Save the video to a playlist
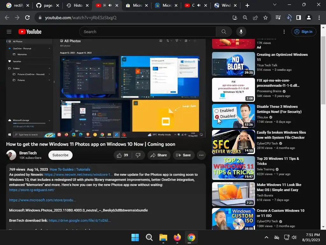This screenshot has height=245, width=326. point(183,155)
